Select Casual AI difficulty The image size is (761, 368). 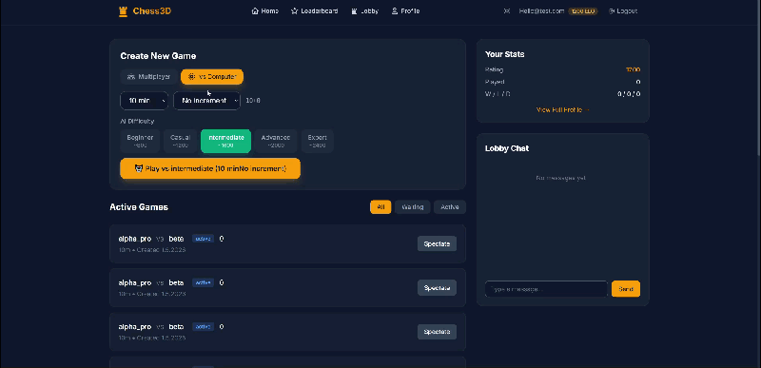pyautogui.click(x=180, y=141)
